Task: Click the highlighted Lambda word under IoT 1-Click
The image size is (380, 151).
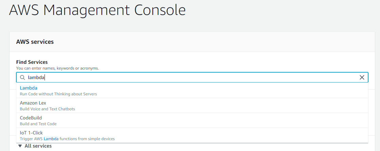Action: coord(51,139)
